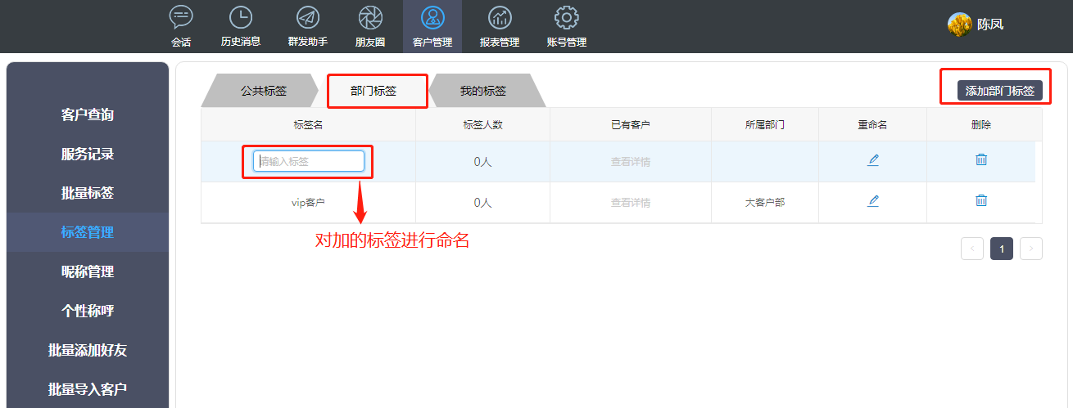1073x408 pixels.
Task: Click the username 陈凤
Action: (990, 25)
